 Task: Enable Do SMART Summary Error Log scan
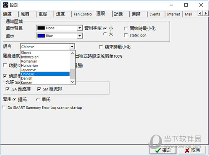point(4,107)
